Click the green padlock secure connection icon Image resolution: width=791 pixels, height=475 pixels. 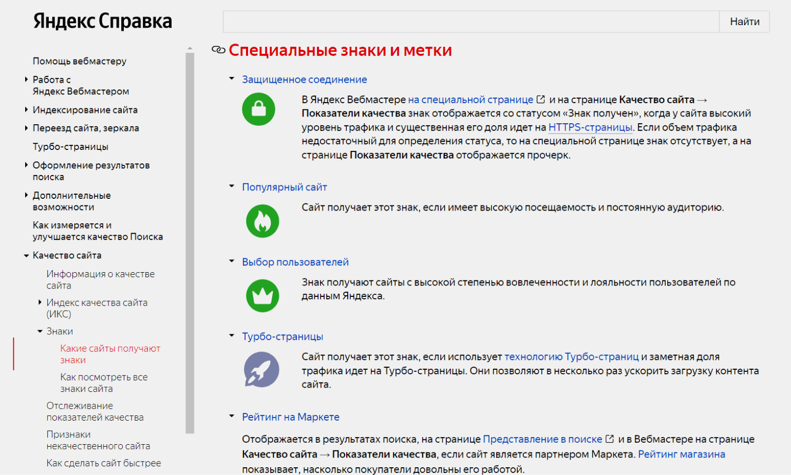[x=258, y=109]
